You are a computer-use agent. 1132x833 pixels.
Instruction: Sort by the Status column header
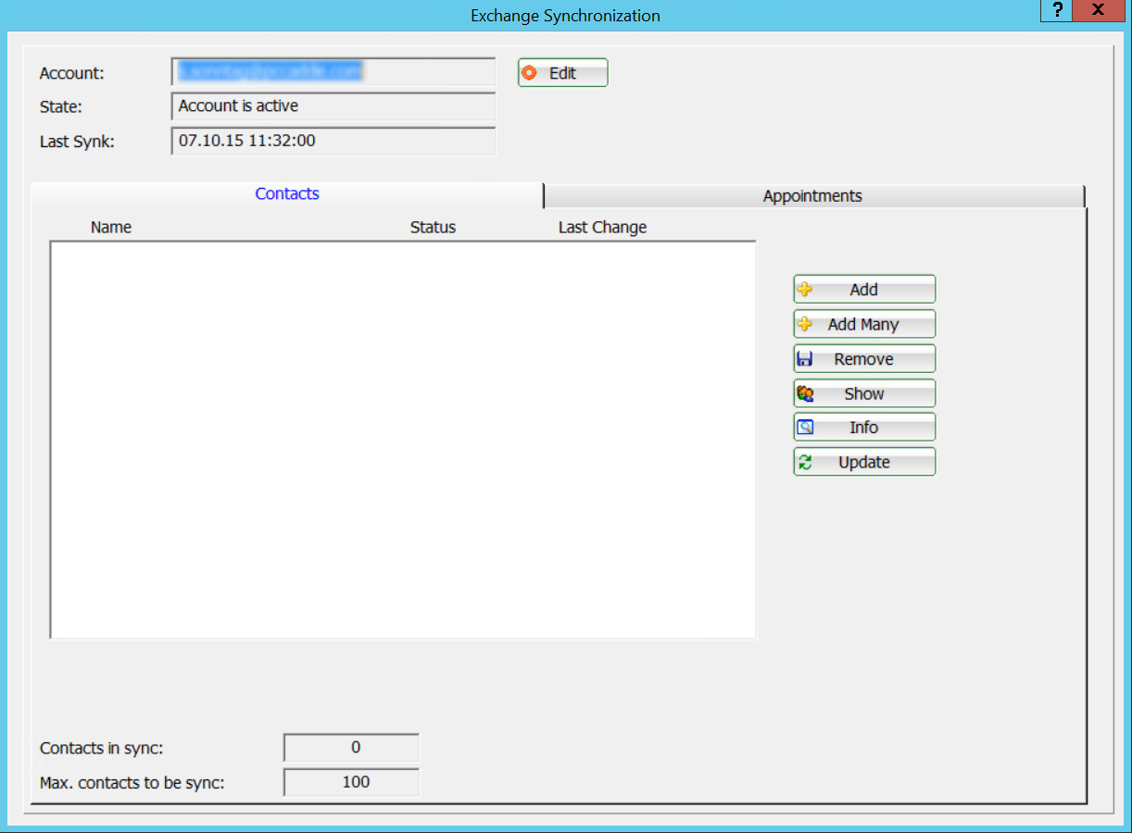click(433, 228)
